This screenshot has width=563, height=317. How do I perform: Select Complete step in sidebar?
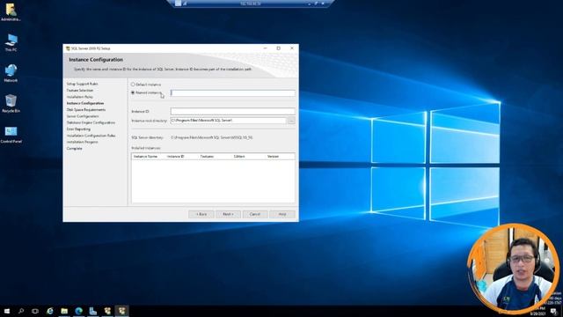tap(74, 149)
